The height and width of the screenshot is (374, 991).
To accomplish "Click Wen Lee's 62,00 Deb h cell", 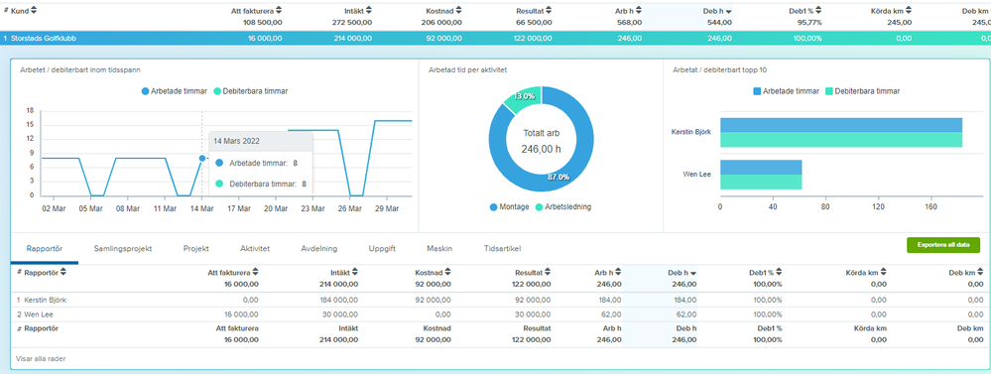I will pyautogui.click(x=687, y=314).
